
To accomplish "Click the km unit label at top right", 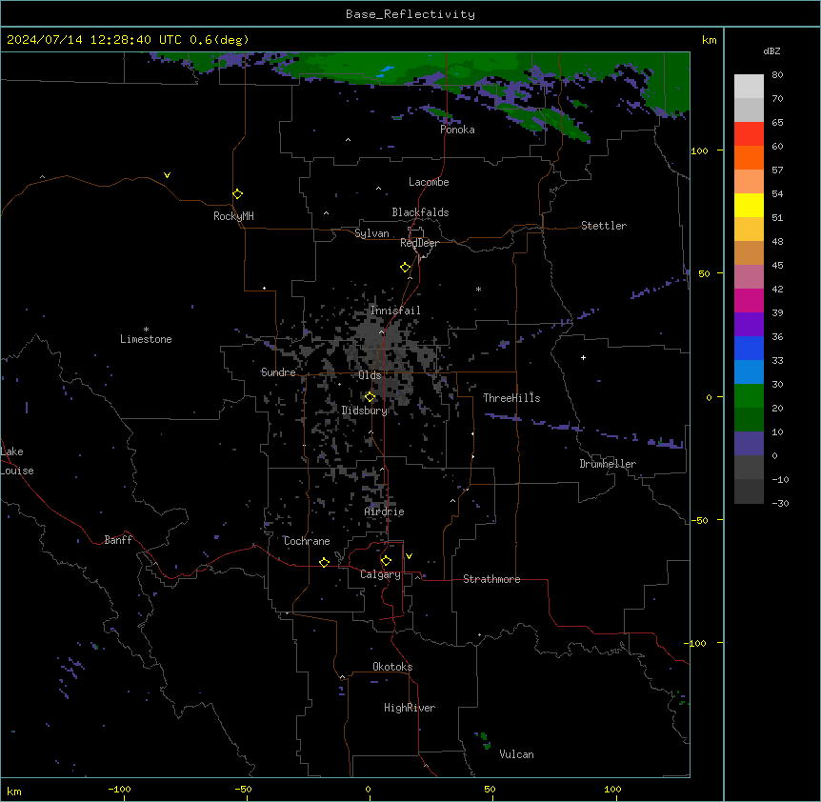I will point(710,40).
